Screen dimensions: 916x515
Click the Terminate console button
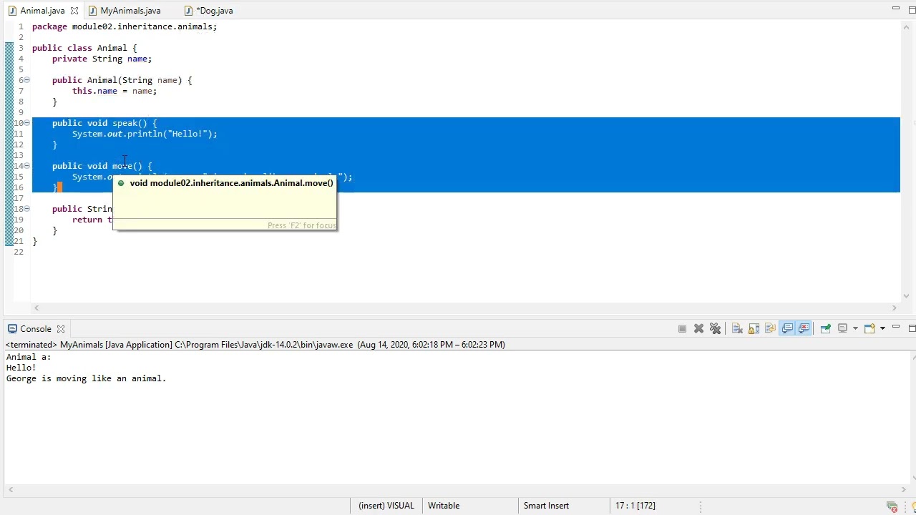pyautogui.click(x=682, y=329)
